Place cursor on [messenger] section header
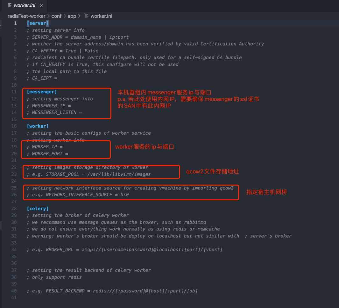The image size is (339, 308). pos(42,92)
